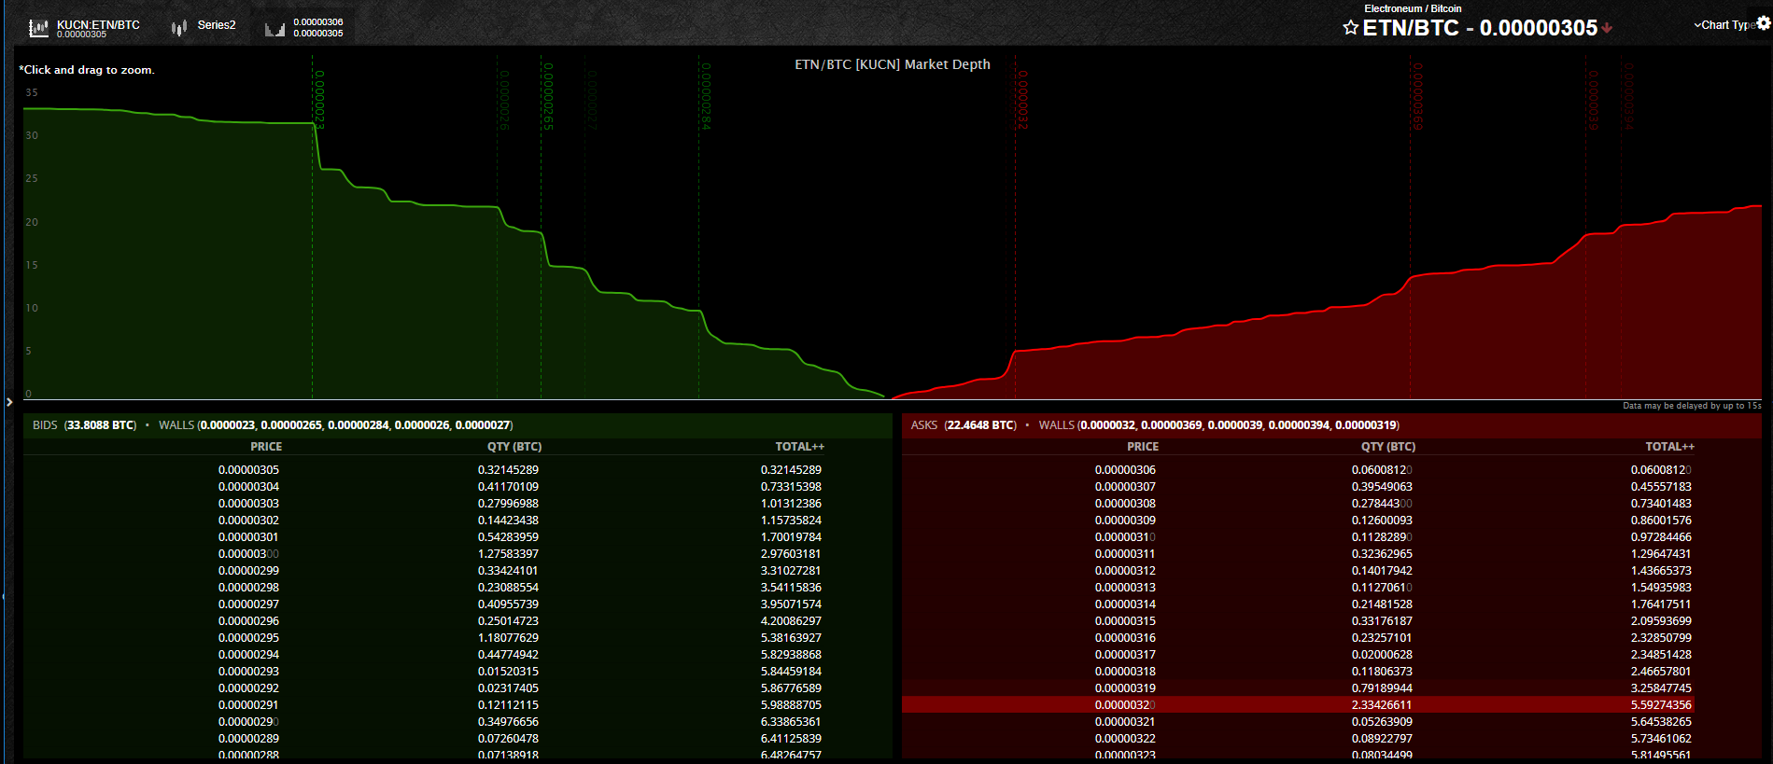Select ask price 0.00000319
Image resolution: width=1773 pixels, height=764 pixels.
tap(1125, 688)
